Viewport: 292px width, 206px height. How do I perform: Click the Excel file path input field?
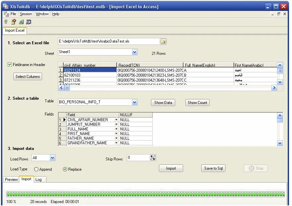click(108, 42)
